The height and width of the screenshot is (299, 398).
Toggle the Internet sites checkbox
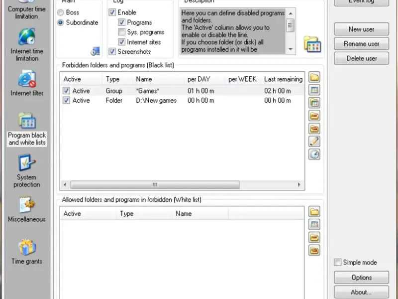coord(121,42)
